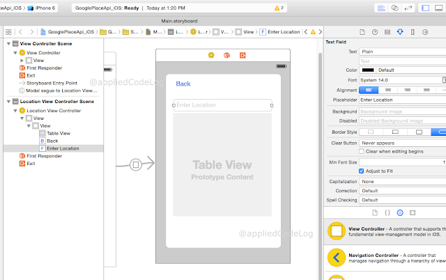Open related items grid menu
The height and width of the screenshot is (280, 446).
point(8,32)
